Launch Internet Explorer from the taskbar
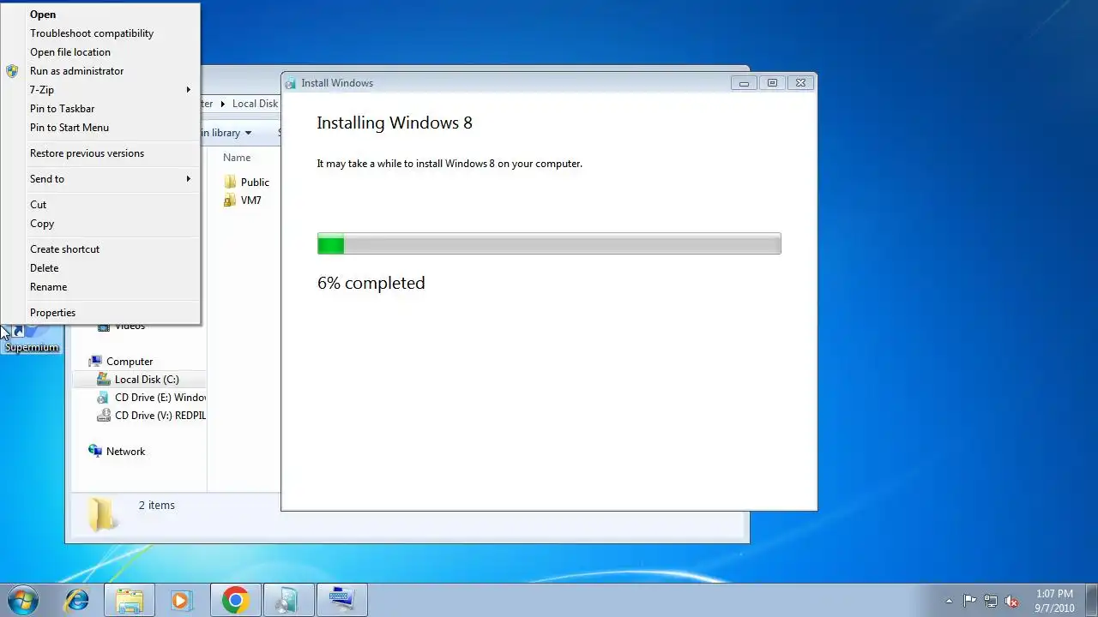Viewport: 1098px width, 617px height. [77, 600]
